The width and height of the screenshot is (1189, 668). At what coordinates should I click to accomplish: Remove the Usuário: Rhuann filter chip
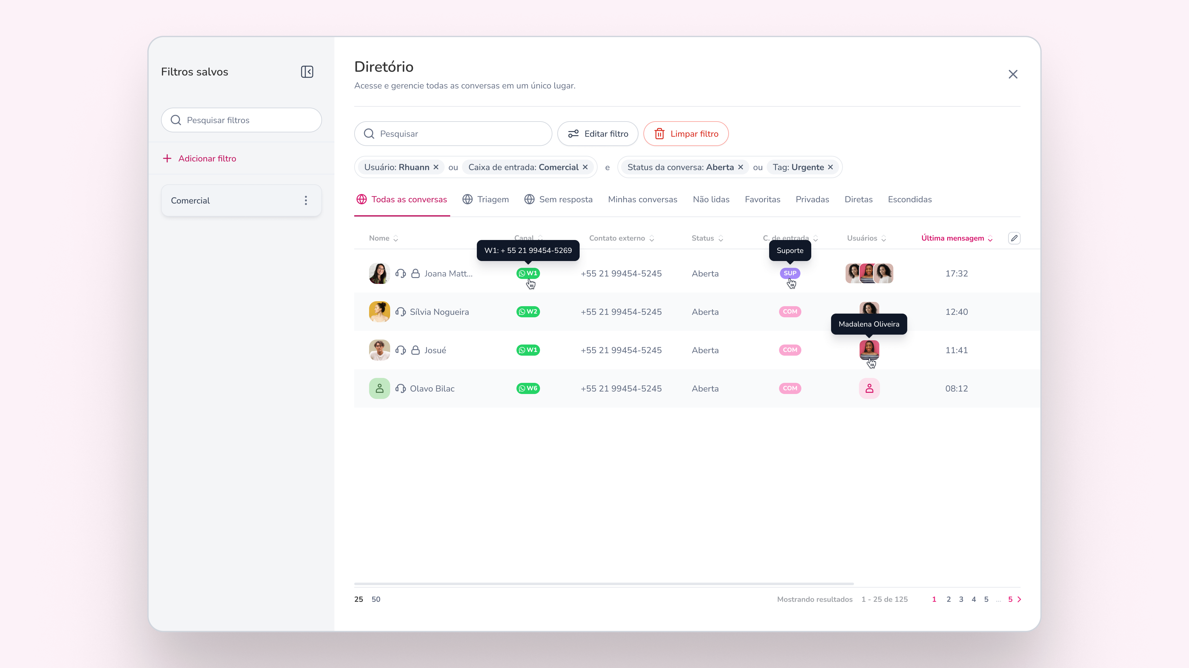pos(436,167)
